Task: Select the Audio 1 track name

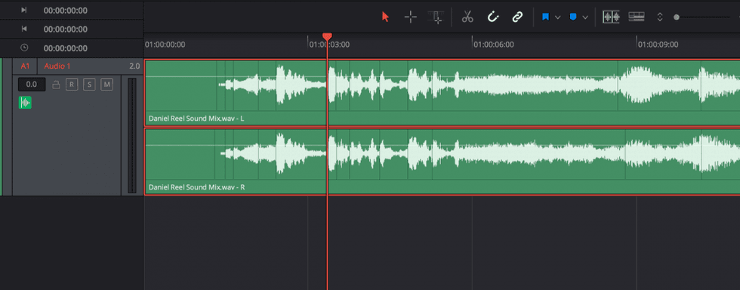Action: 57,66
